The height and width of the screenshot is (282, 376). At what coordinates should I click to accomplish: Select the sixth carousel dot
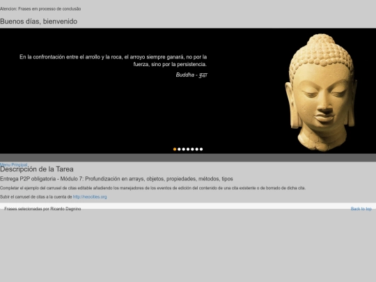[x=197, y=149]
